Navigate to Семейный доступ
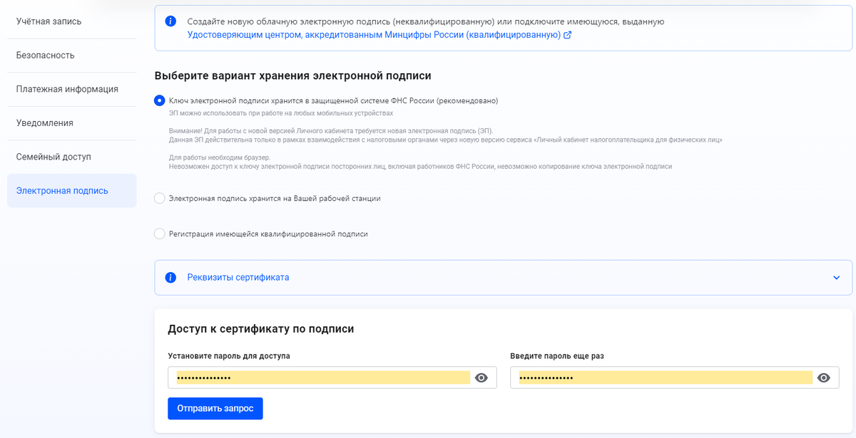Viewport: 856px width, 438px height. 54,156
